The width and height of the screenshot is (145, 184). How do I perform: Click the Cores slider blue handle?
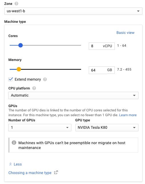coord(21,45)
